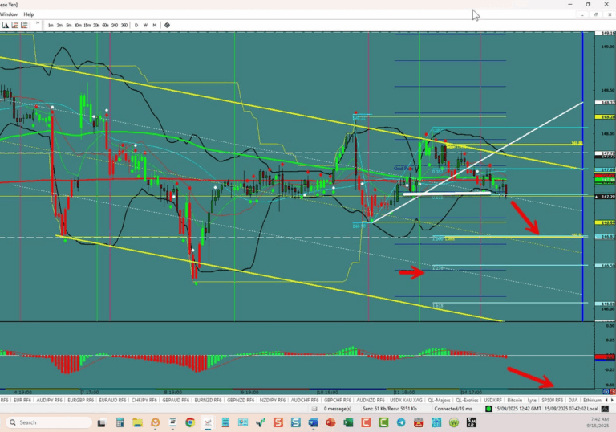Open the GBPAUD RF6 chart tab
Image resolution: width=616 pixels, height=432 pixels.
point(176,400)
